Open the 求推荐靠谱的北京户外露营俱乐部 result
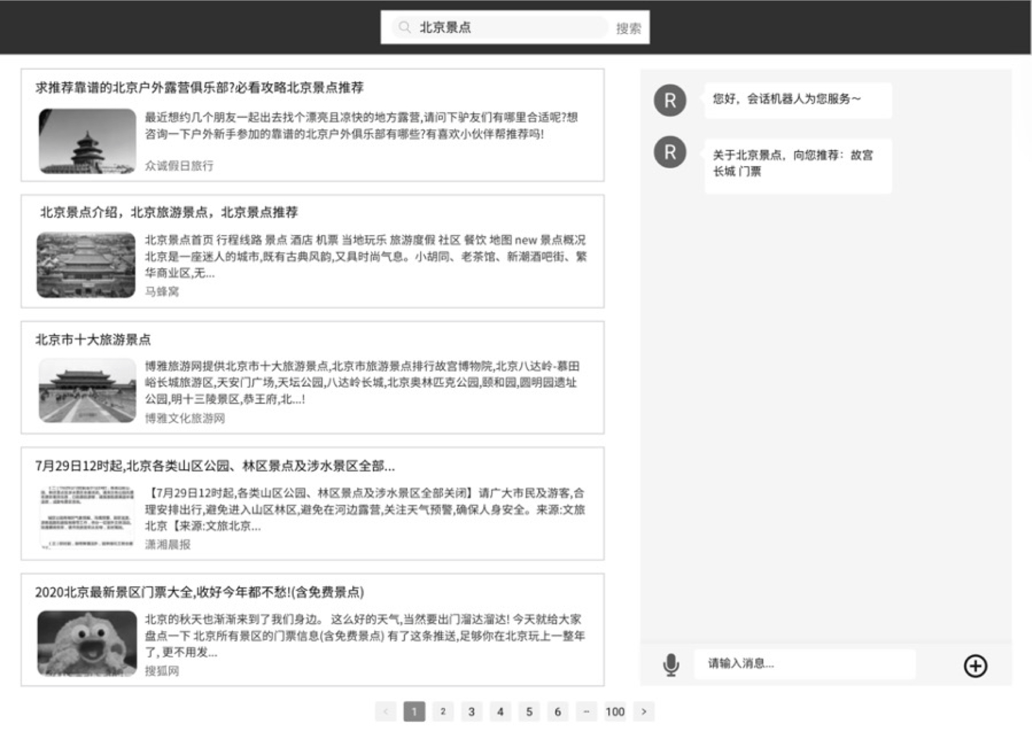Screen dimensions: 1033x739 click(x=199, y=88)
